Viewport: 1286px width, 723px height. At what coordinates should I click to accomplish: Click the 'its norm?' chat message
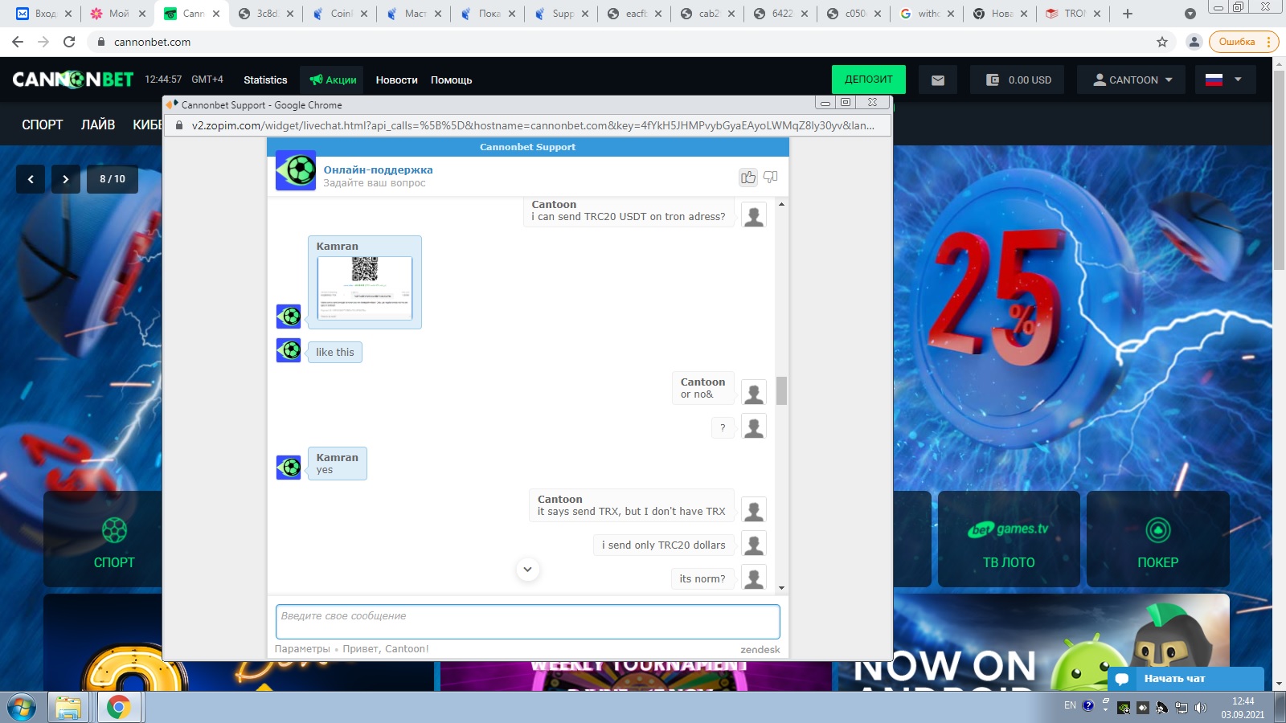[x=702, y=578]
